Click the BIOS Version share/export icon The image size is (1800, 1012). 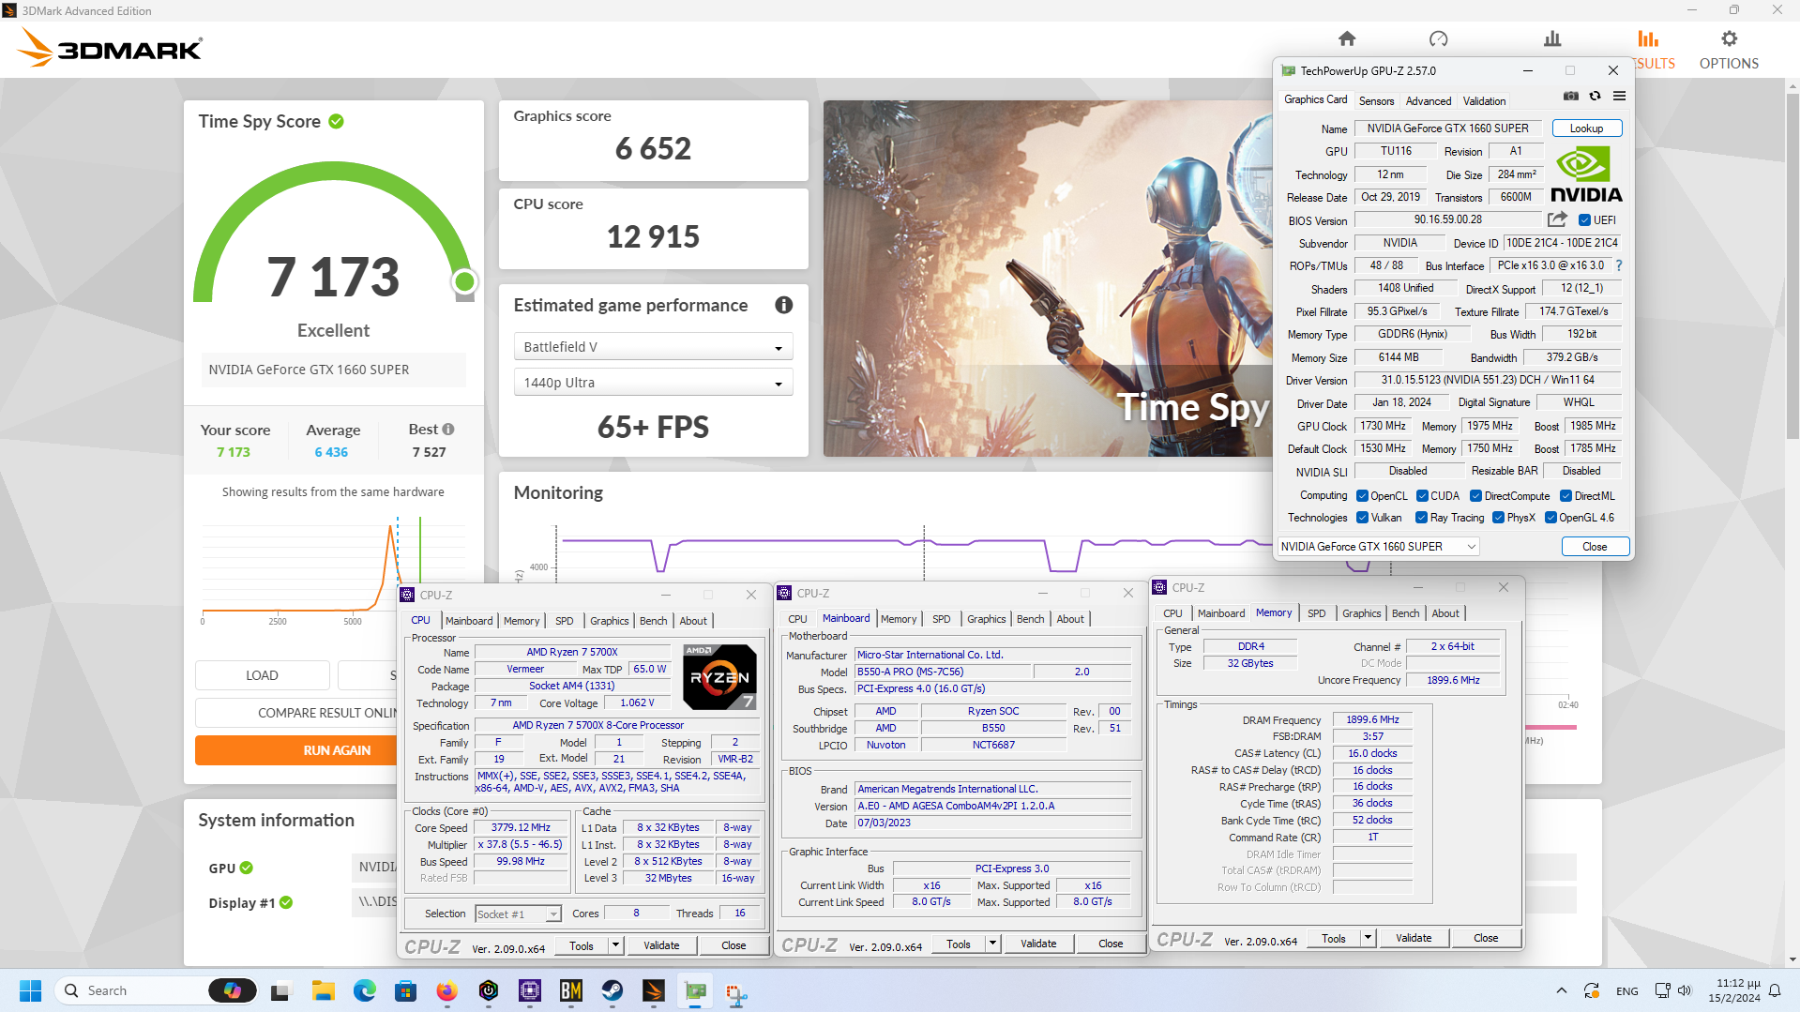point(1557,219)
